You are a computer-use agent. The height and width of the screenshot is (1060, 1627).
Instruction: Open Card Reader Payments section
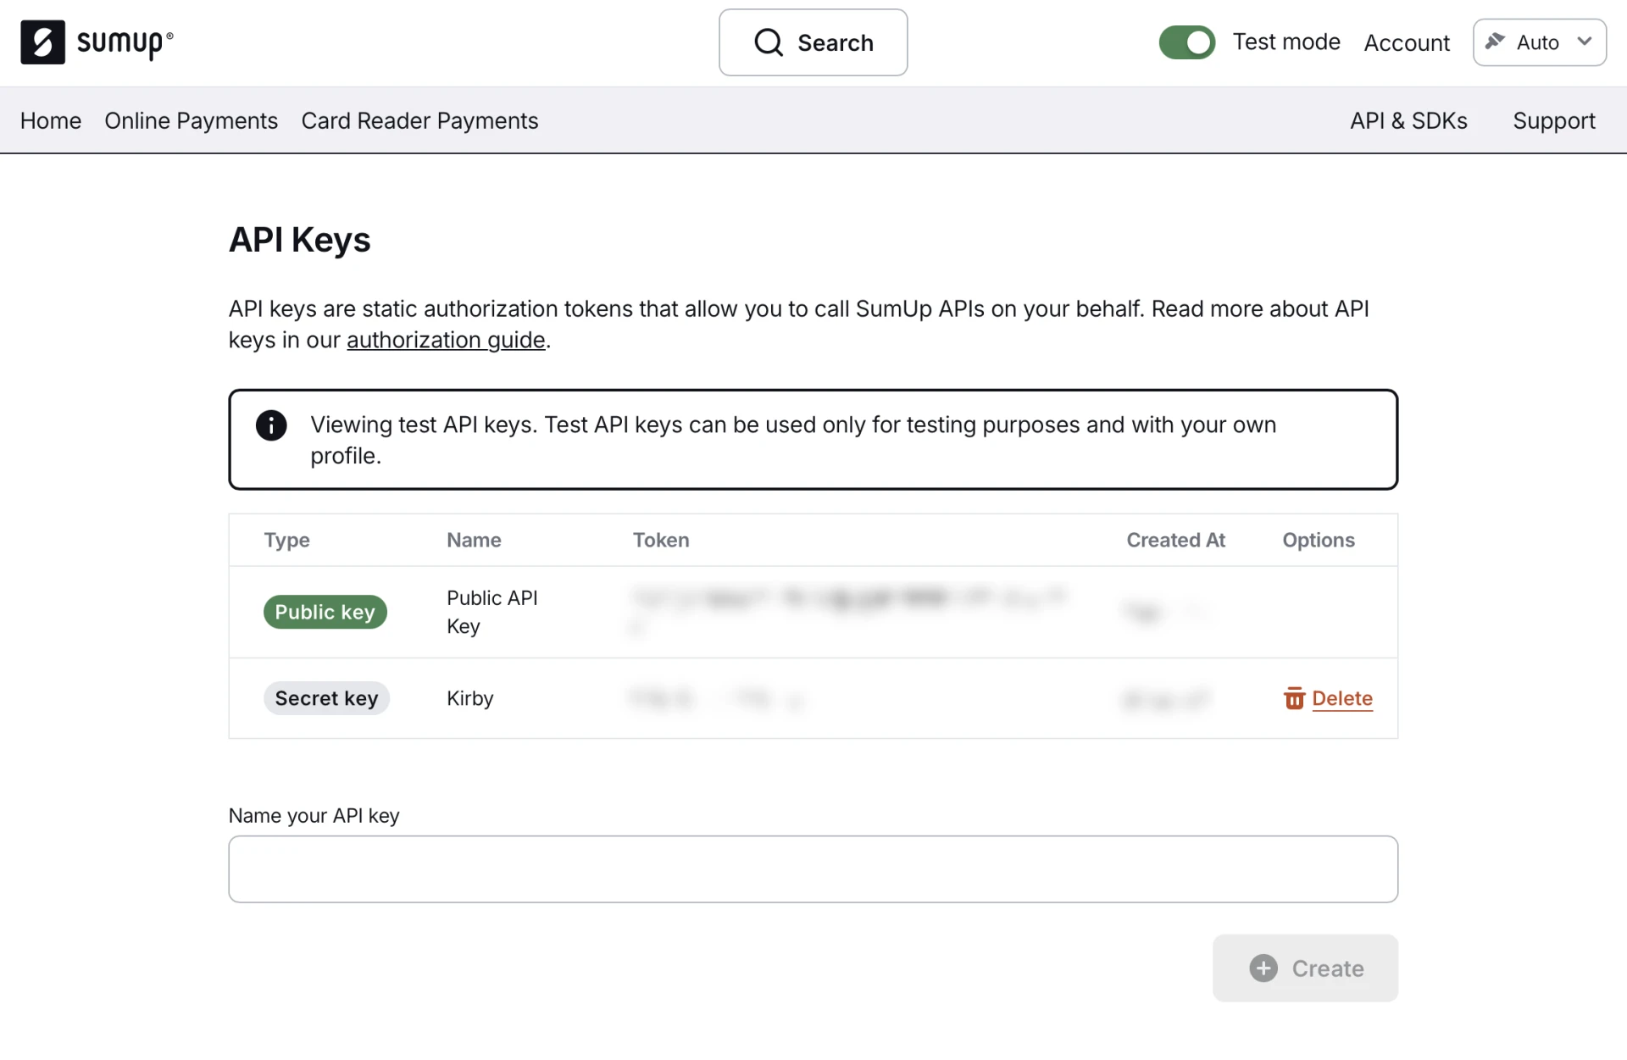(x=419, y=120)
